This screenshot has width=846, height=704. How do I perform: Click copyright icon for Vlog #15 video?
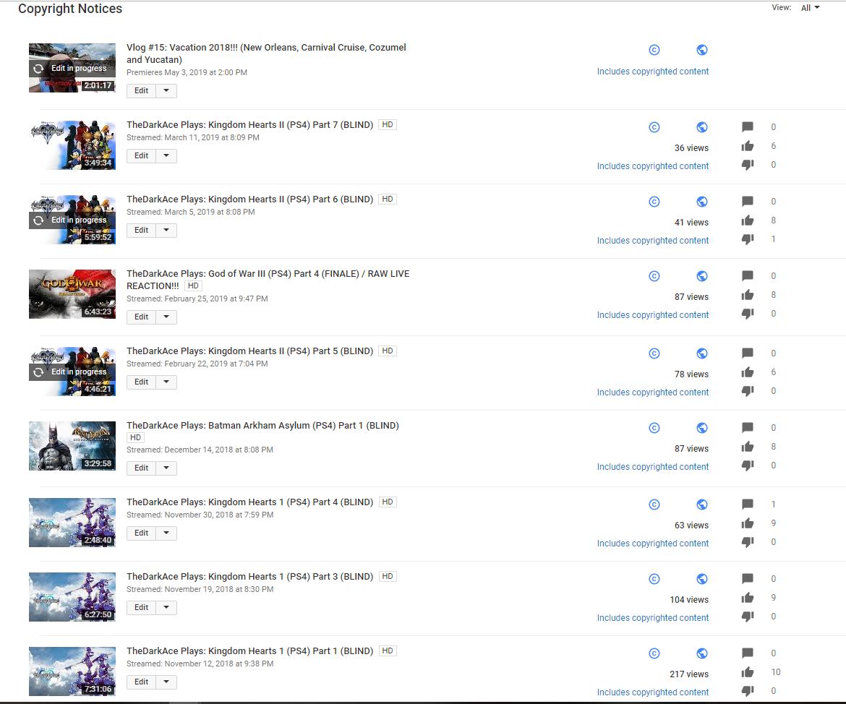pos(654,50)
